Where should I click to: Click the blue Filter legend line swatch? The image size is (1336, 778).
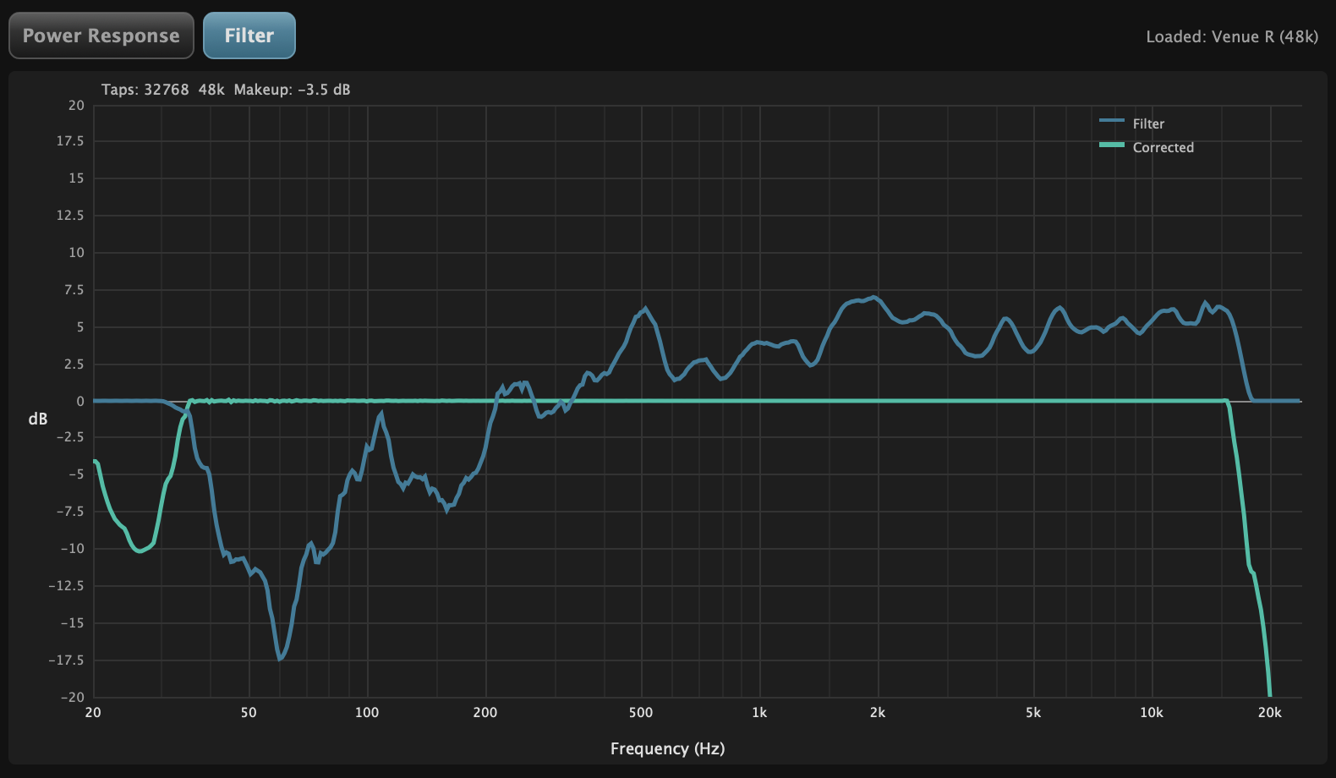coord(1111,122)
